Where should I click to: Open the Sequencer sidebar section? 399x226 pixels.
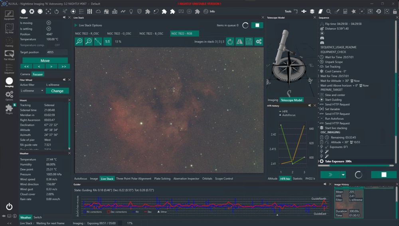pos(9,68)
